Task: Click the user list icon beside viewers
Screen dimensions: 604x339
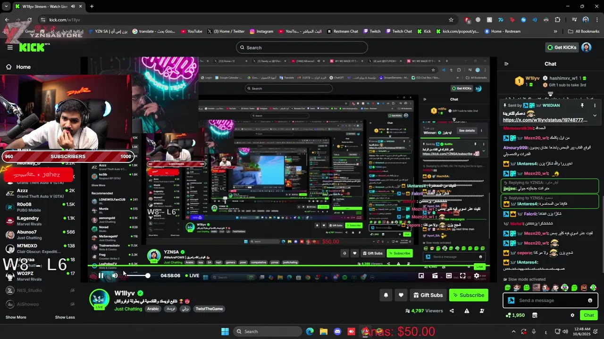Action: tap(482, 311)
